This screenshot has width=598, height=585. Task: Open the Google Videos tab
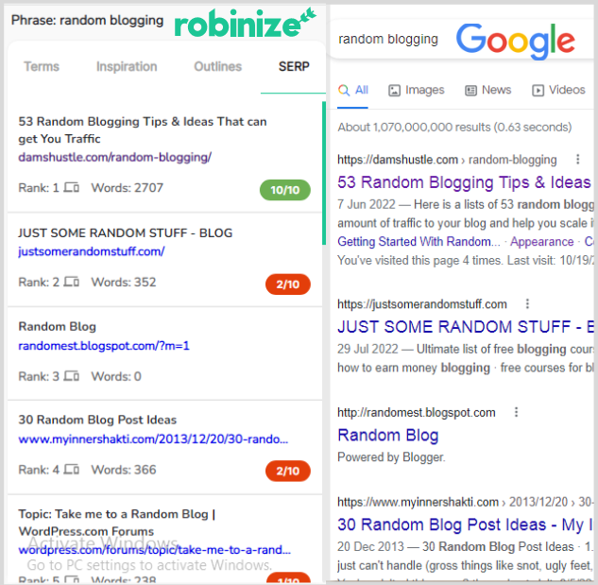coord(558,90)
